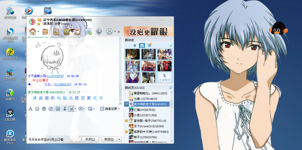Select member 粽子(1278424796)

147,137
